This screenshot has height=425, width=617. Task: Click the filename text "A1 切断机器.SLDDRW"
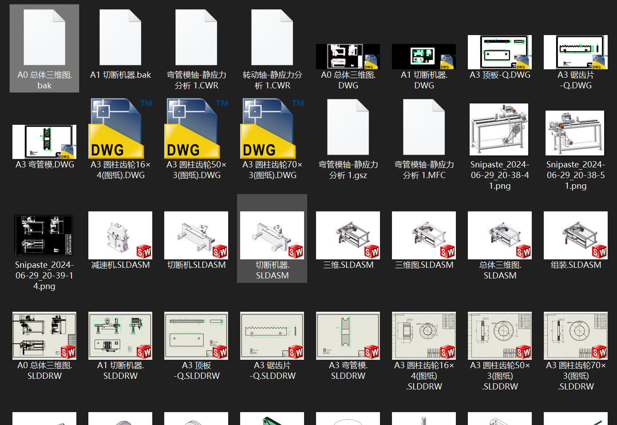click(120, 371)
